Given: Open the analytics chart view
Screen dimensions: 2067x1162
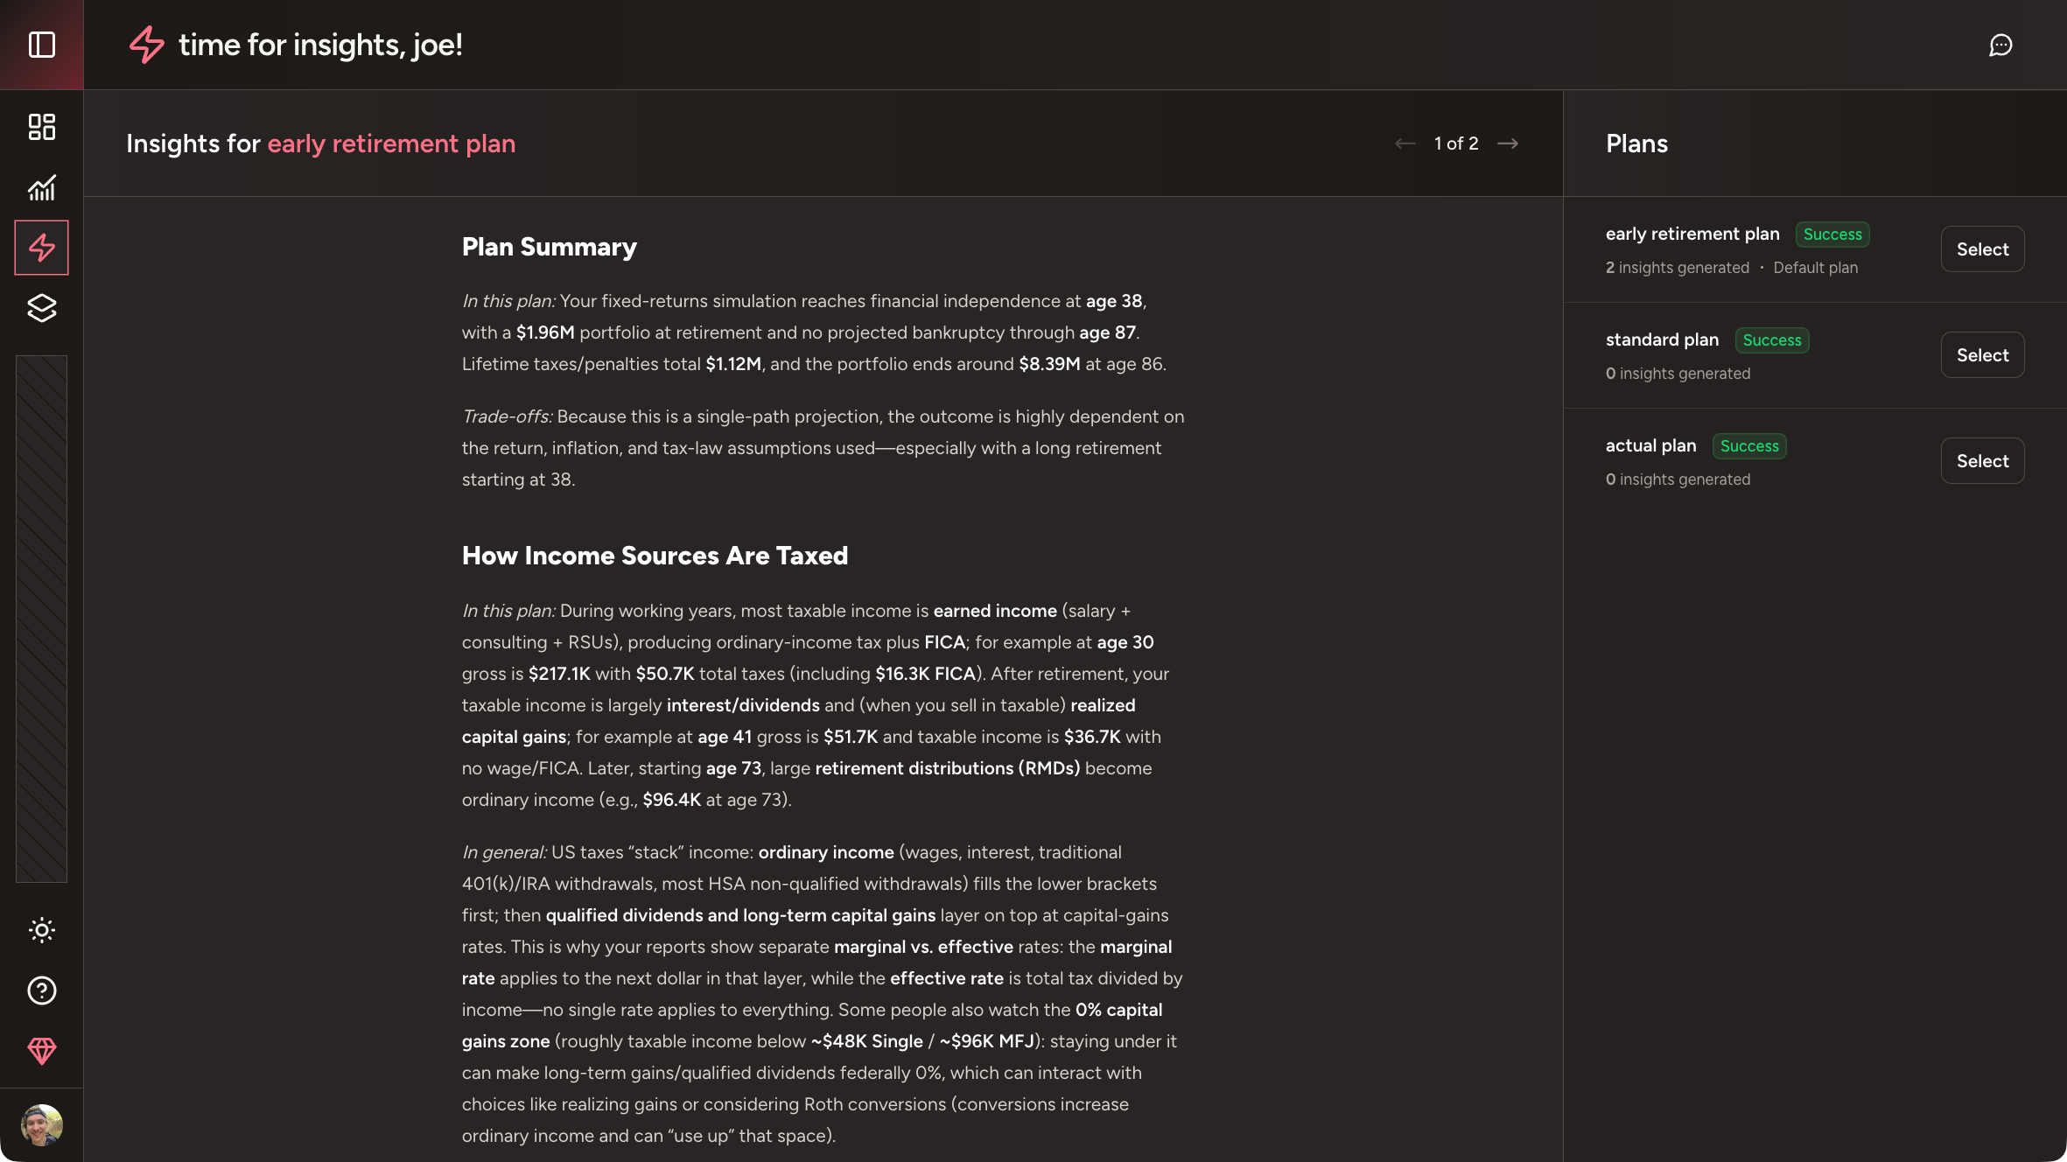Looking at the screenshot, I should 41,187.
